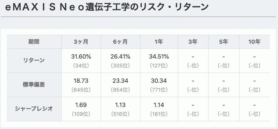Click the 23.34 standard deviation value
Viewport: 278px width, 129px height.
[x=120, y=81]
